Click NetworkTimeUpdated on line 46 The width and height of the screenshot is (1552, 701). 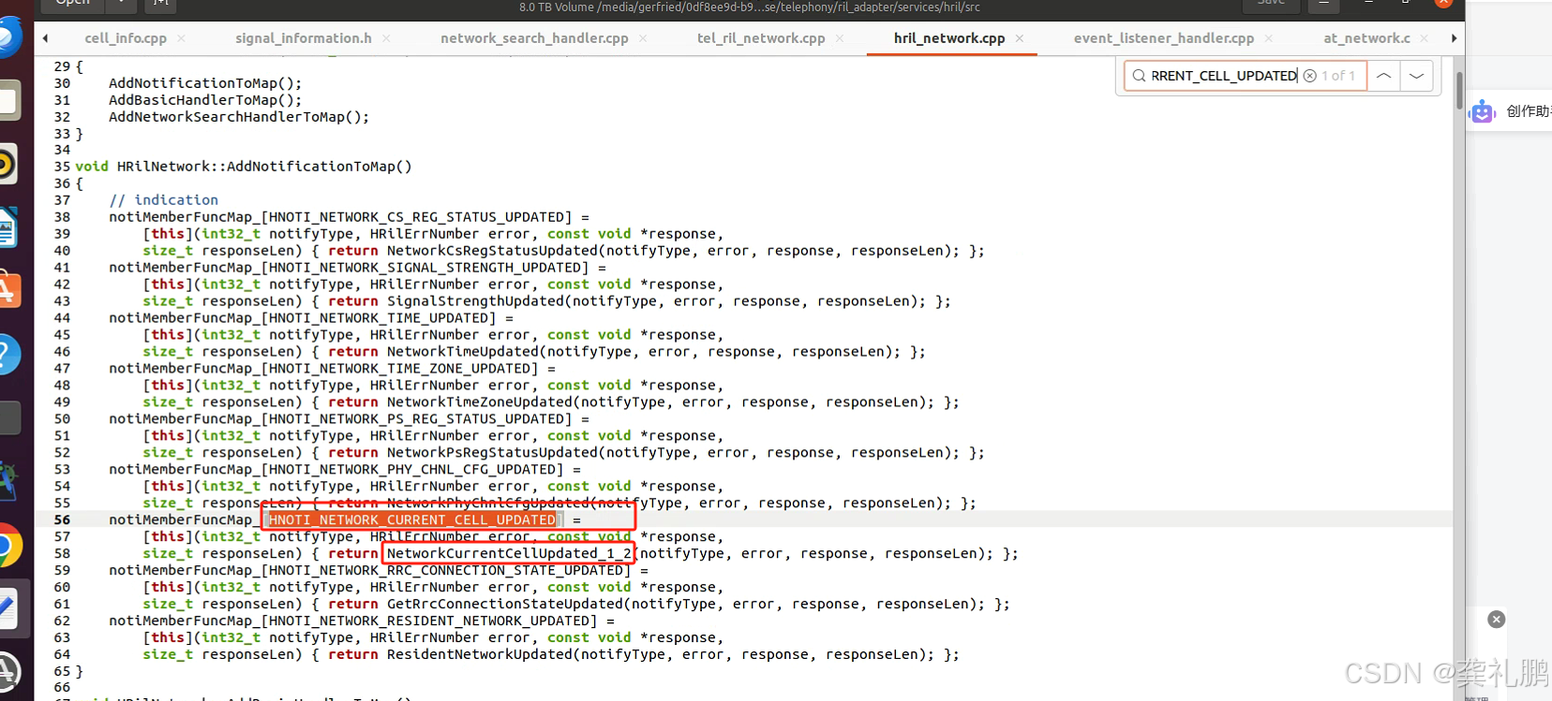click(463, 352)
